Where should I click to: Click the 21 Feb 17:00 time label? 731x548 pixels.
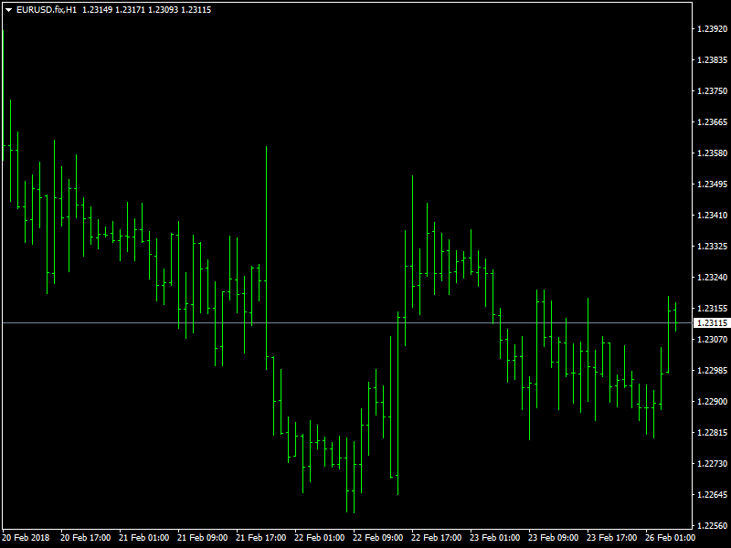pyautogui.click(x=261, y=538)
